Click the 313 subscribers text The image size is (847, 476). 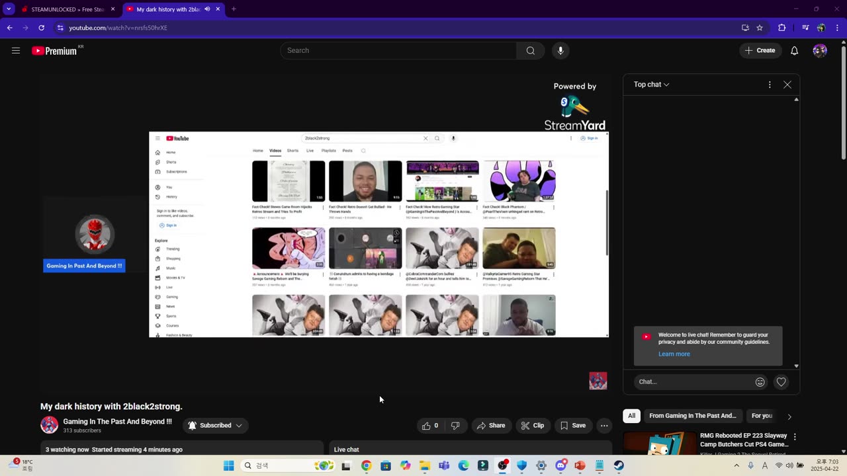coord(82,430)
